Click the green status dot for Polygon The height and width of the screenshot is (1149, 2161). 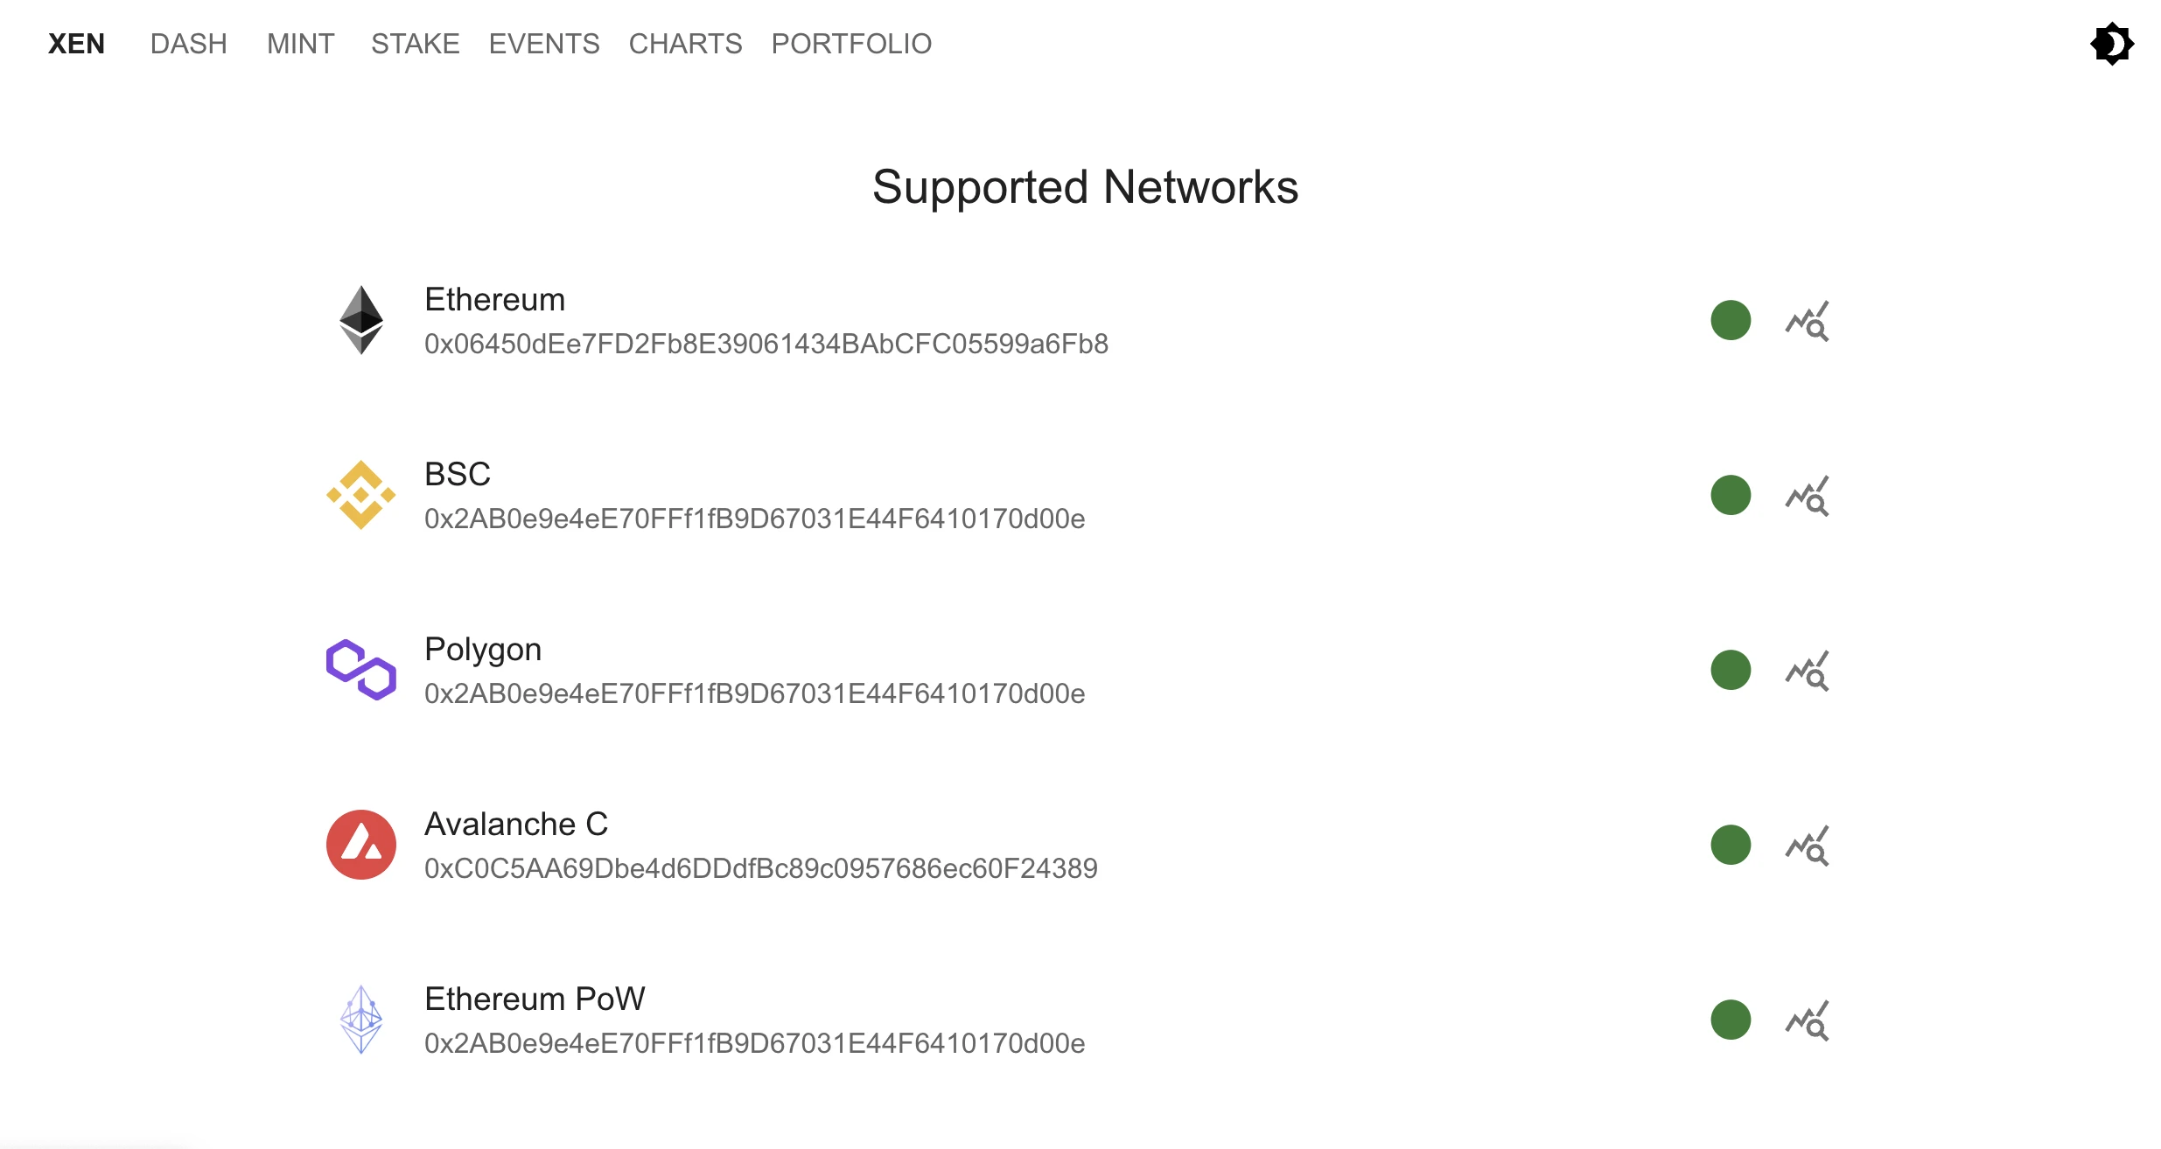[x=1730, y=670]
